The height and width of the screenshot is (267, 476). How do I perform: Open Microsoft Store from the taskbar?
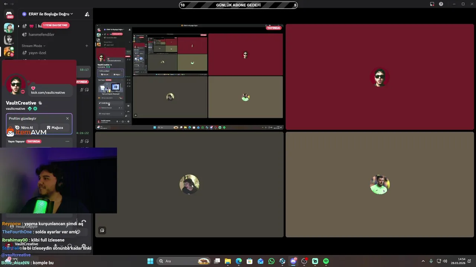250,261
